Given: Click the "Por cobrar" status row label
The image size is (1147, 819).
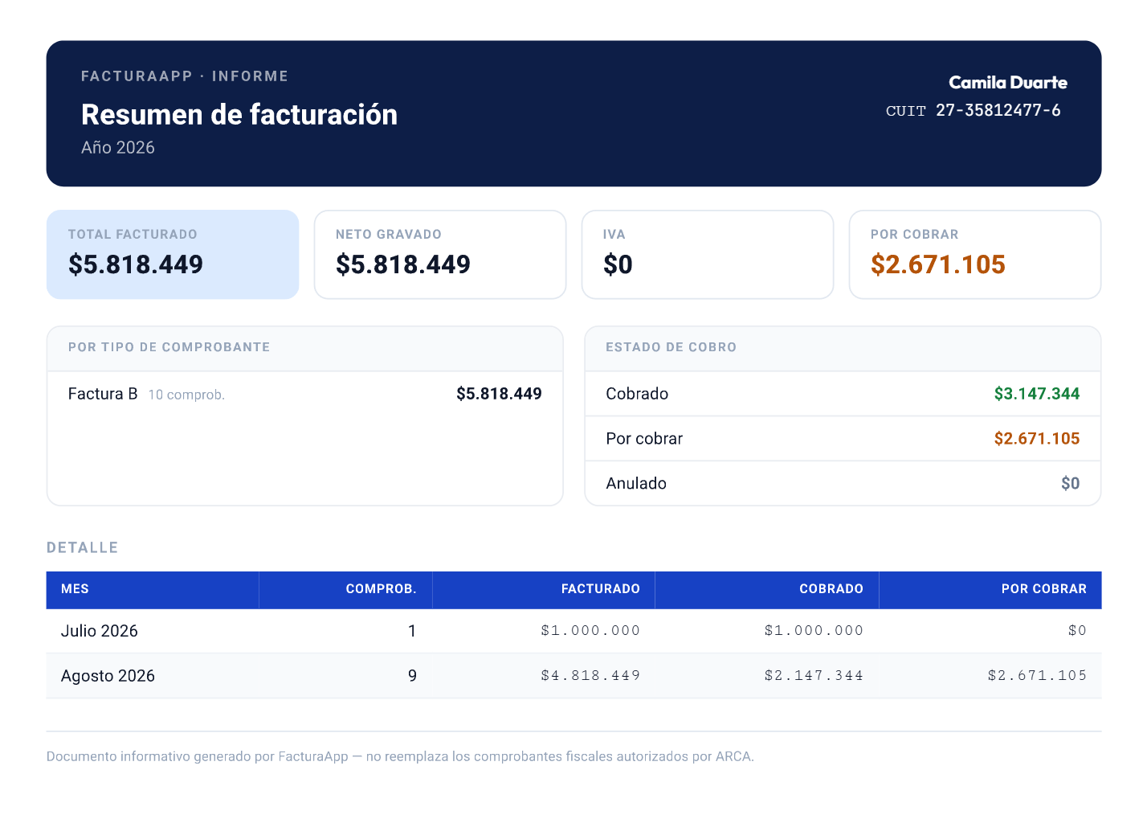Looking at the screenshot, I should [644, 439].
